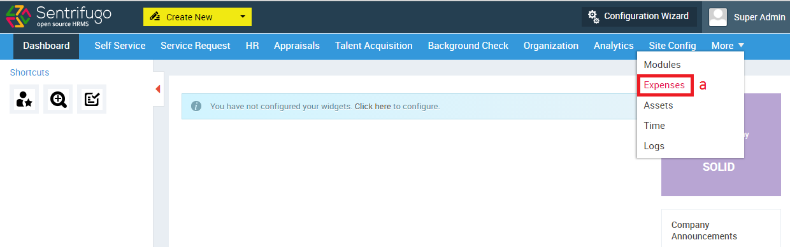
Task: Open the employee star shortcut icon
Action: (24, 99)
